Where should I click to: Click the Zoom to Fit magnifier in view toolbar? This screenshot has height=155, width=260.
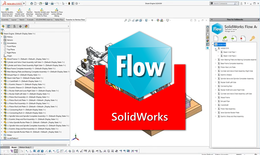[125, 20]
